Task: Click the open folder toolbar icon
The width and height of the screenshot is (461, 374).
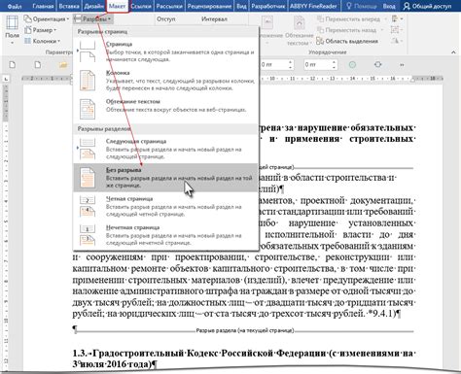Action: [x=63, y=65]
